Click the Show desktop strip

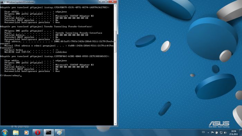click(241, 133)
